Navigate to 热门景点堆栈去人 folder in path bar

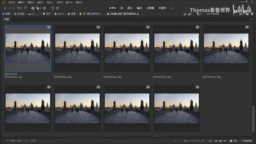coord(91,14)
